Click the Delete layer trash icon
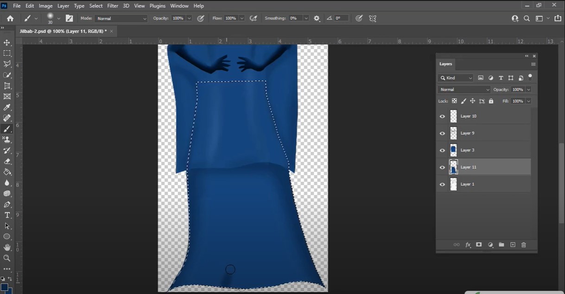This screenshot has width=565, height=294. (x=524, y=244)
